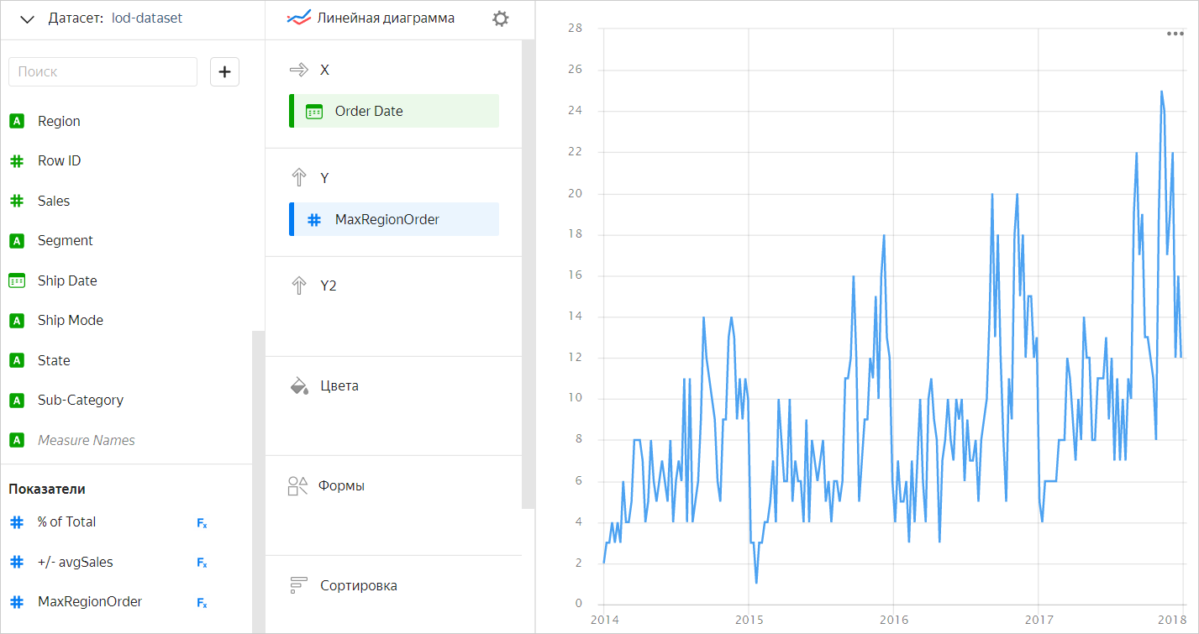1199x634 pixels.
Task: Click the Fx icon next to MaxRegionOrder
Action: (202, 603)
